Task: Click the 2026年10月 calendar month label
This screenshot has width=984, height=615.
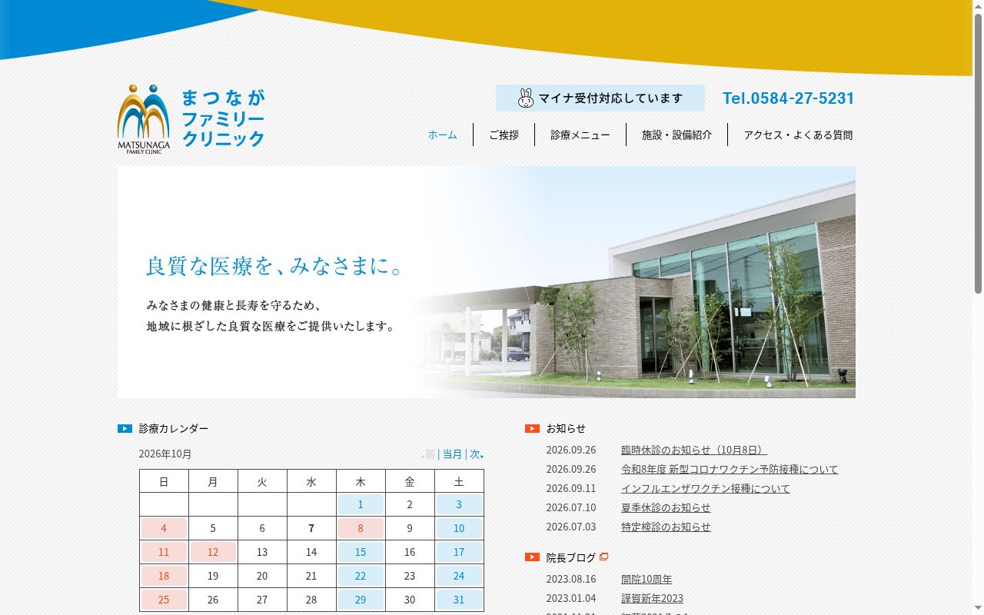Action: 165,454
